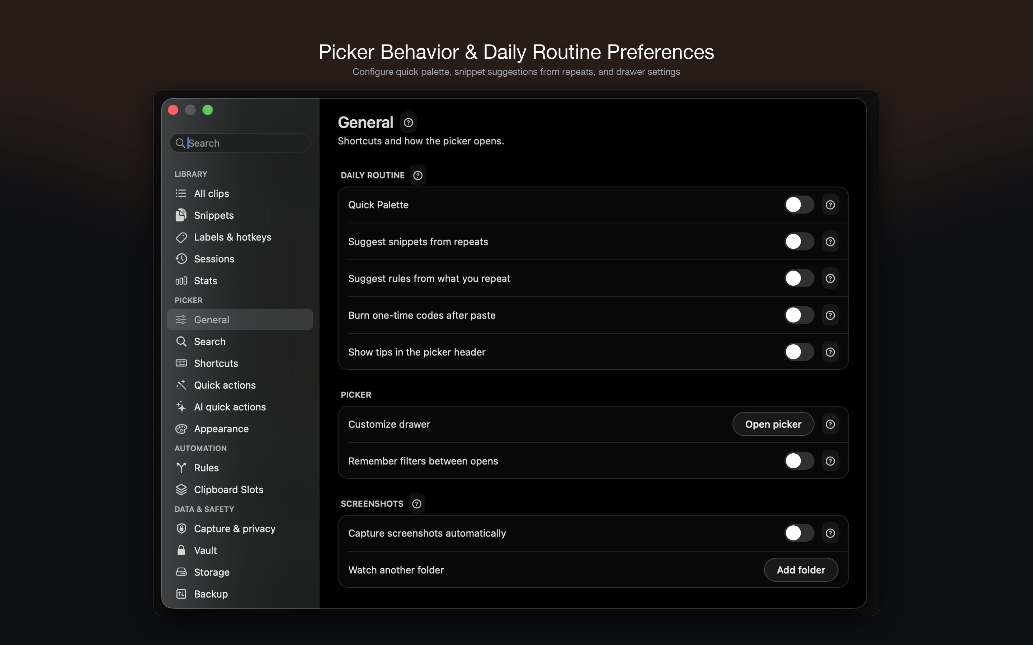Open the Appearance settings page
Screen dimensions: 1033x645
coord(240,429)
